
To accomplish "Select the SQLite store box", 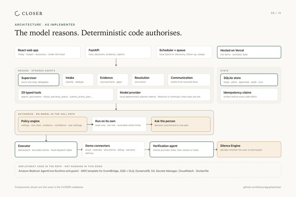I will tap(249, 80).
